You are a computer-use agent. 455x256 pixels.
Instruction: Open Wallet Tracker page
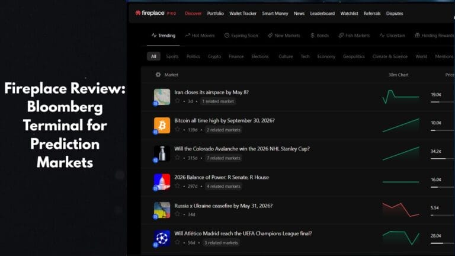point(243,14)
